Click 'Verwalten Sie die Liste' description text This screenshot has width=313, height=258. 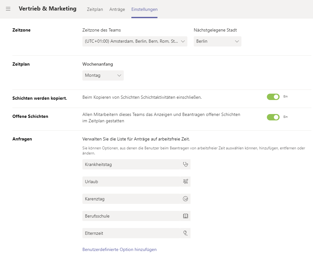click(136, 139)
